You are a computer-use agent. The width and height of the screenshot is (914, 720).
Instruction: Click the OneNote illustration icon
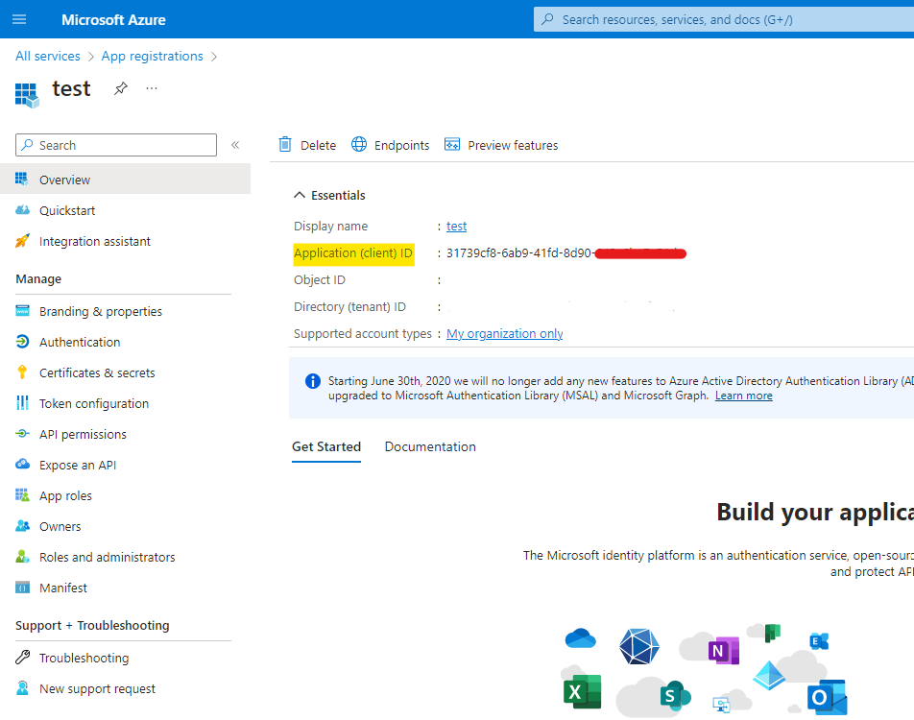click(723, 651)
